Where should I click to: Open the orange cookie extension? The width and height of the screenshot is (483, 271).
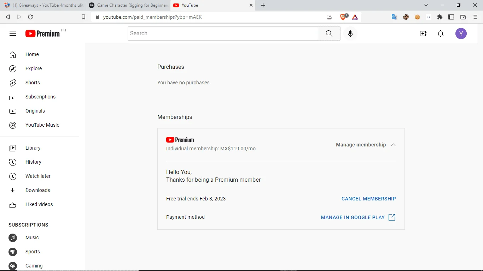[417, 17]
